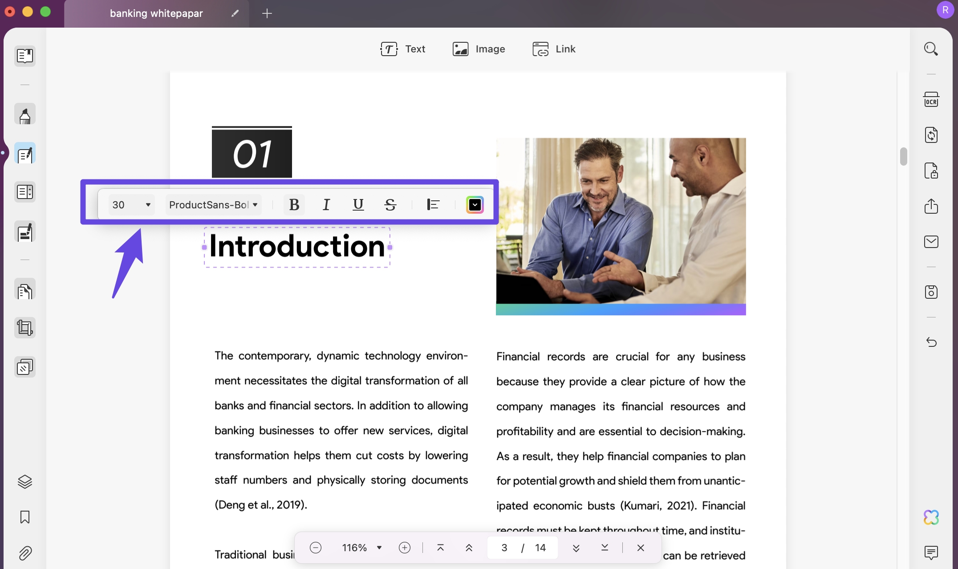The image size is (958, 569).
Task: Click the paragraph starting 'The contemporary, dynamic'
Action: (x=341, y=430)
